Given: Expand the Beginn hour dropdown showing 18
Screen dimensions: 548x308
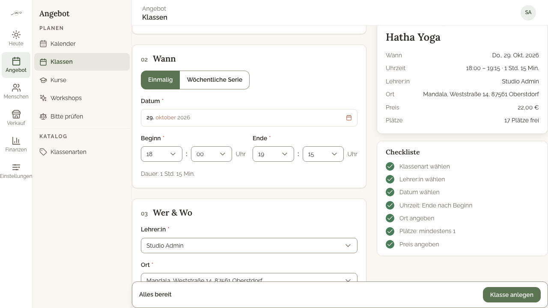Looking at the screenshot, I should 161,154.
